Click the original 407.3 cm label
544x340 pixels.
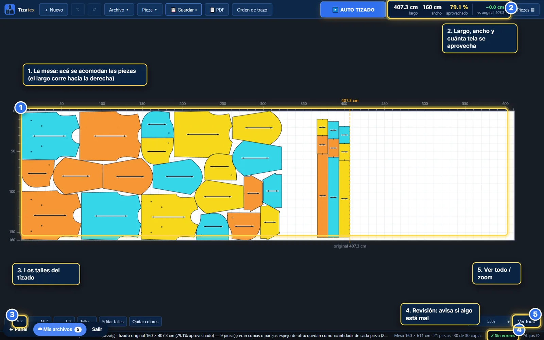350,246
